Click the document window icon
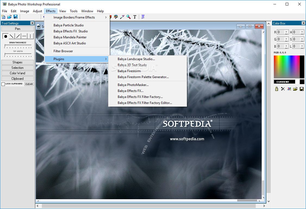The height and width of the screenshot is (209, 306). [x=39, y=26]
